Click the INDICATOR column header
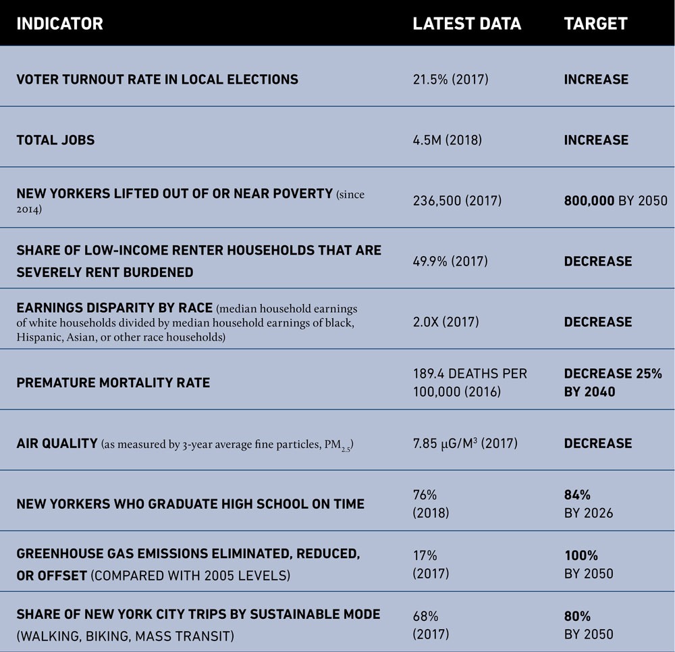 (59, 24)
